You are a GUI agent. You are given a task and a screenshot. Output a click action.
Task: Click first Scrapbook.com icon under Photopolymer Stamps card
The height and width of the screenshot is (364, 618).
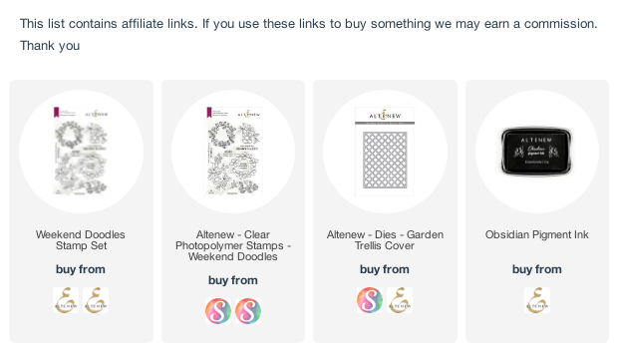[x=218, y=311]
